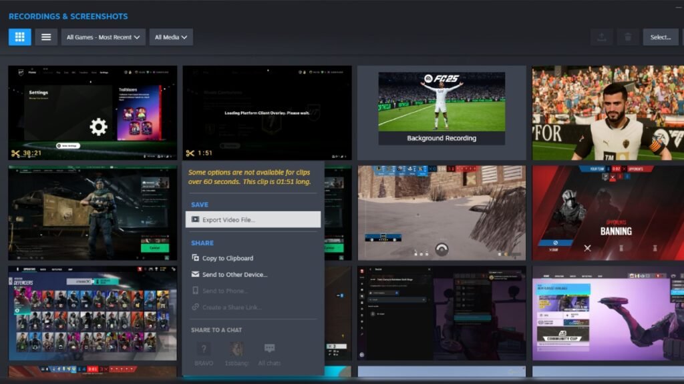Screen dimensions: 684x384
Task: Choose Send to Other Device... option
Action: 234,275
